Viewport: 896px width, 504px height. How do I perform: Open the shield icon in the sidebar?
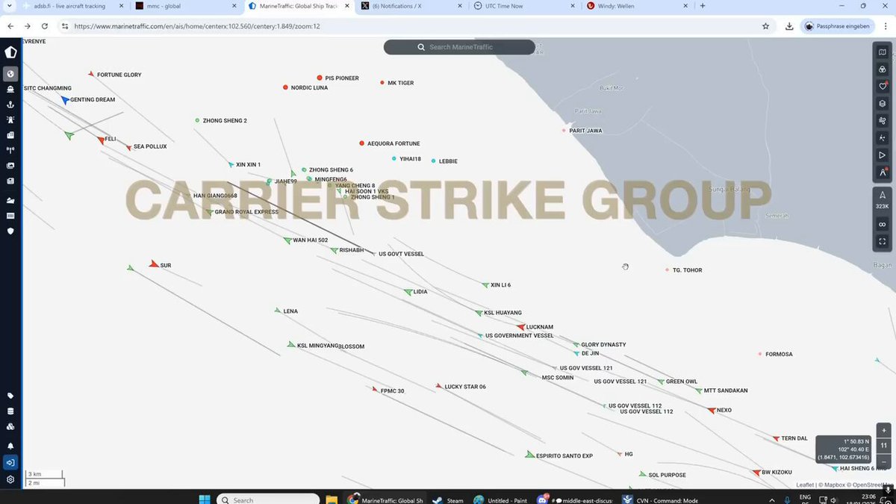tap(10, 231)
